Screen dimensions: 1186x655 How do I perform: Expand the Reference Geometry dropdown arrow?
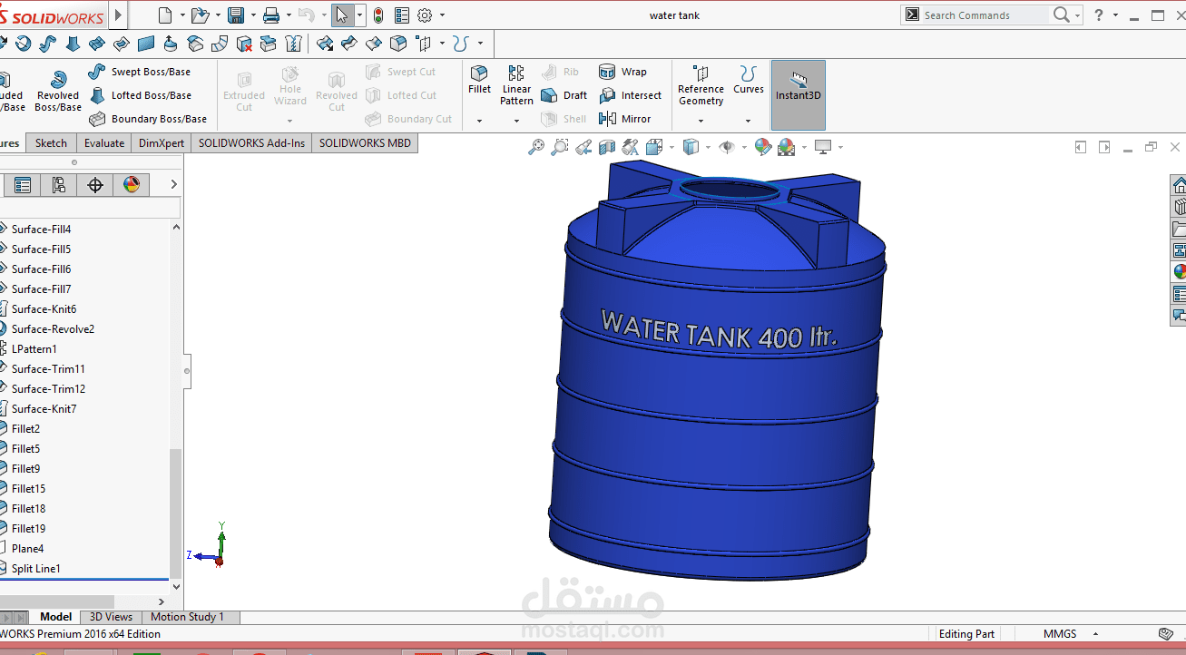(x=701, y=121)
